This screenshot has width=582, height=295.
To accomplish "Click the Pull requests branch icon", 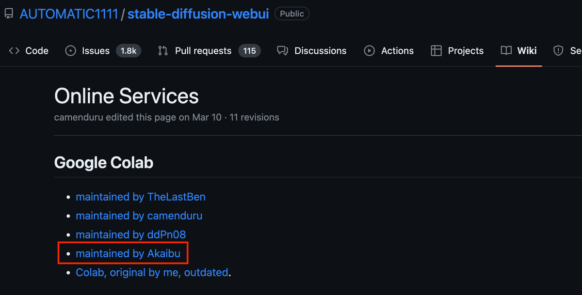I will [x=163, y=51].
